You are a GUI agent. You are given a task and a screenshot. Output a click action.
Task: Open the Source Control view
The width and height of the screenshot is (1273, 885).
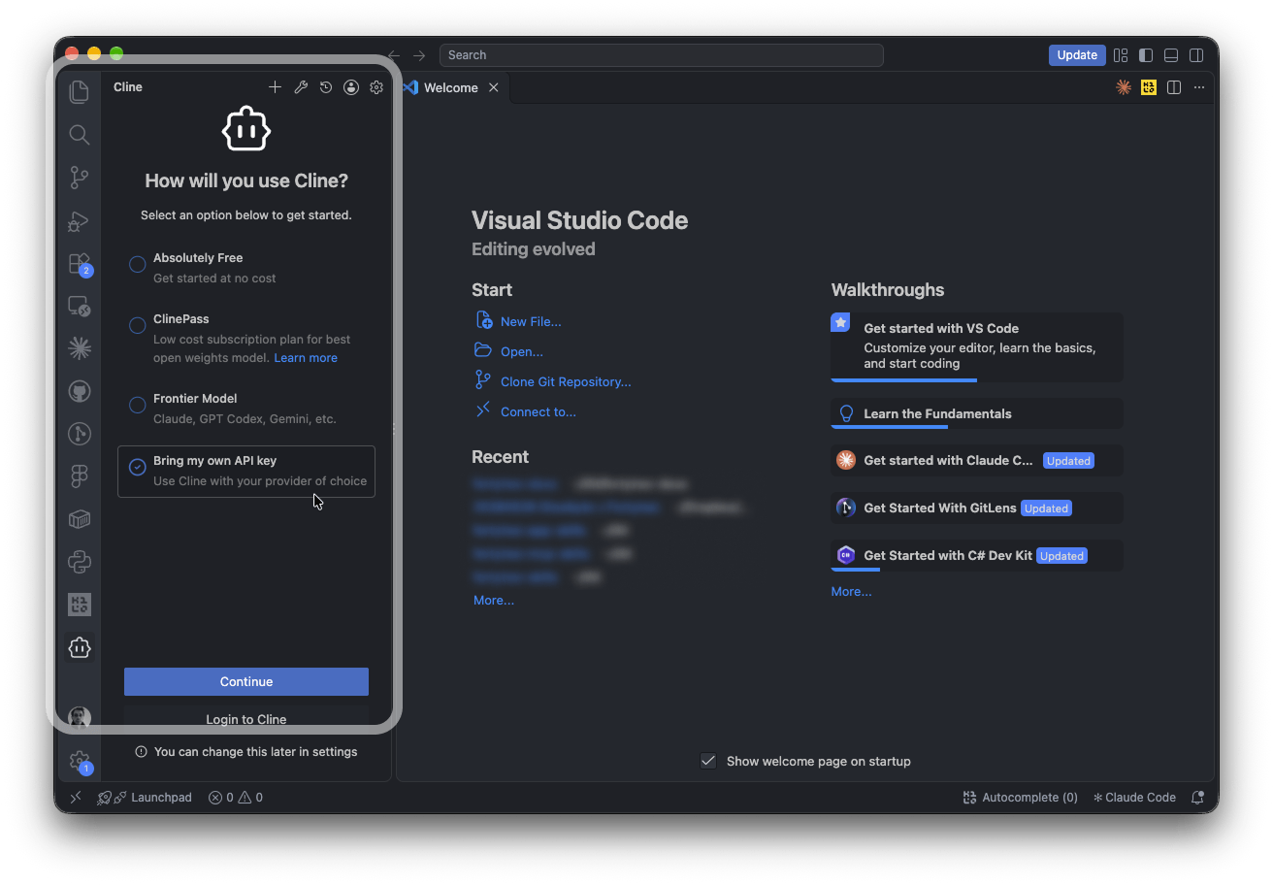80,178
